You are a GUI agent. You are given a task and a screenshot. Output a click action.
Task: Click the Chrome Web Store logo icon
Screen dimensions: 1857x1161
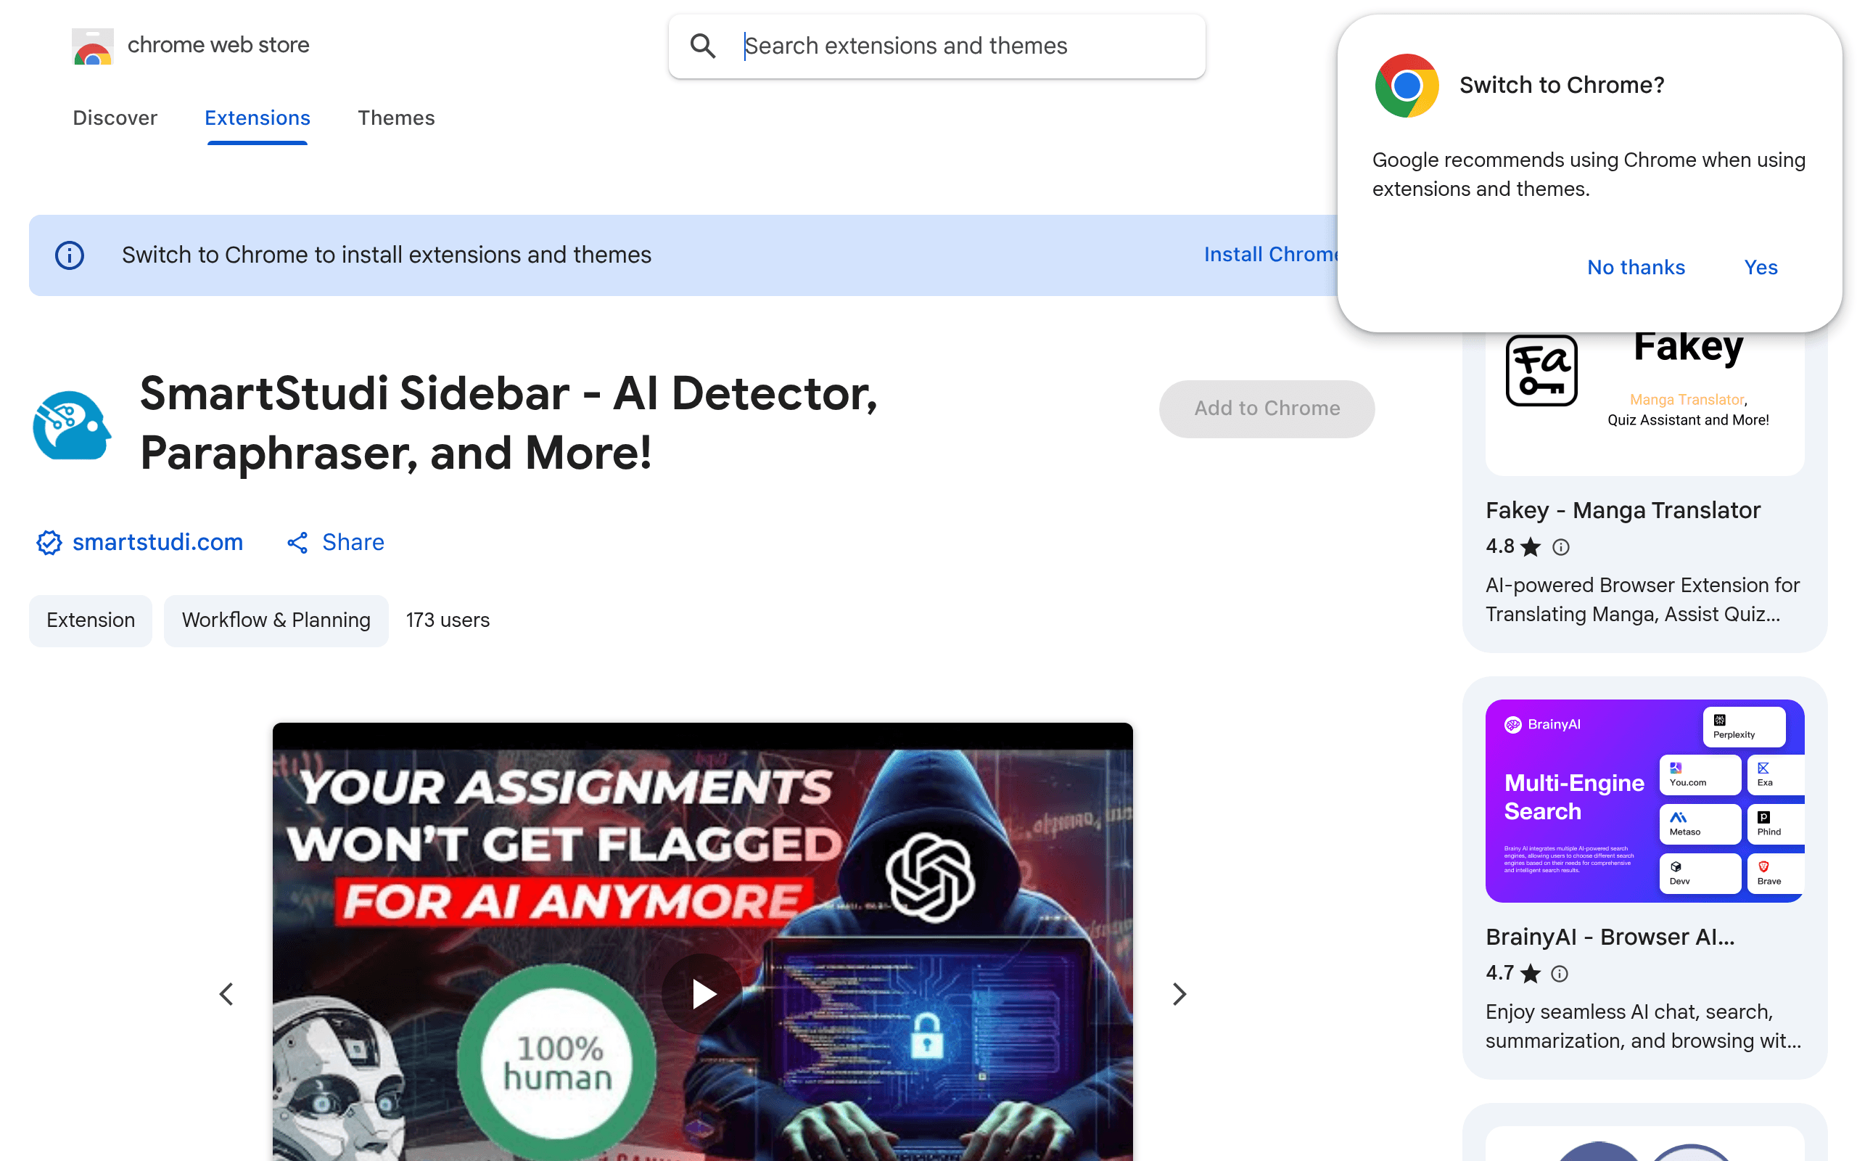[93, 46]
